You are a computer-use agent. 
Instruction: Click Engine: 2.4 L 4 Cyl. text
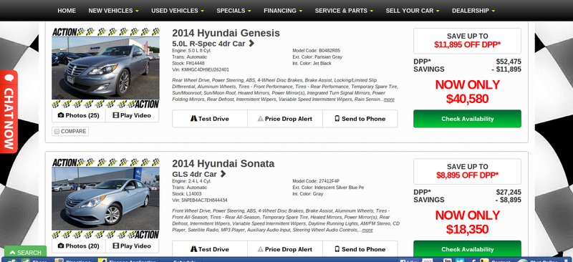(191, 181)
